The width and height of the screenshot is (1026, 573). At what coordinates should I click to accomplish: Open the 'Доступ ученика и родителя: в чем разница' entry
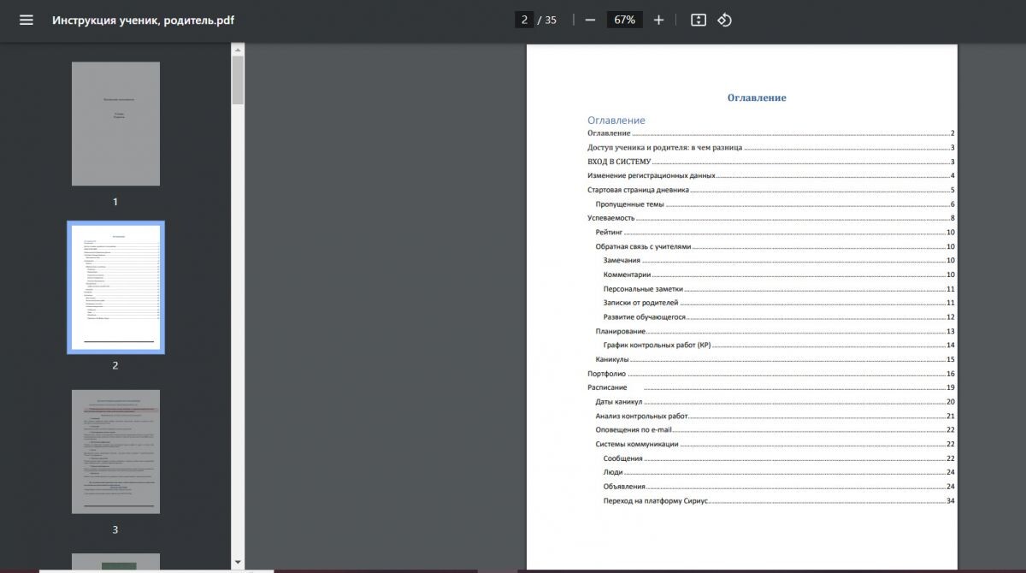click(x=770, y=147)
